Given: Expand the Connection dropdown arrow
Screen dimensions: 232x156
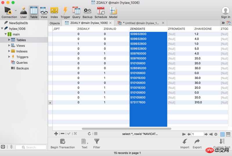Looking at the screenshot, I should (16, 10).
